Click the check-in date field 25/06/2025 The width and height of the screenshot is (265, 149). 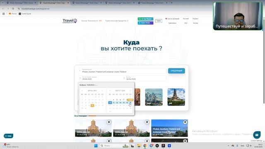(100, 78)
